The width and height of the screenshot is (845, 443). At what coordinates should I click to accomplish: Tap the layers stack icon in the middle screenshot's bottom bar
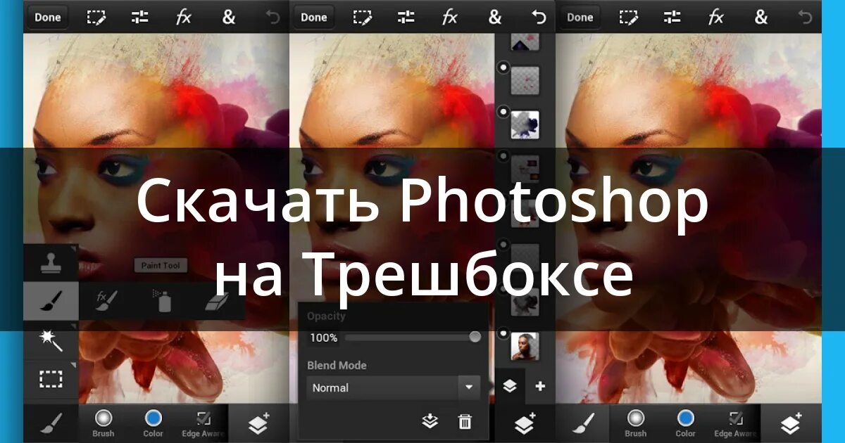point(525,424)
